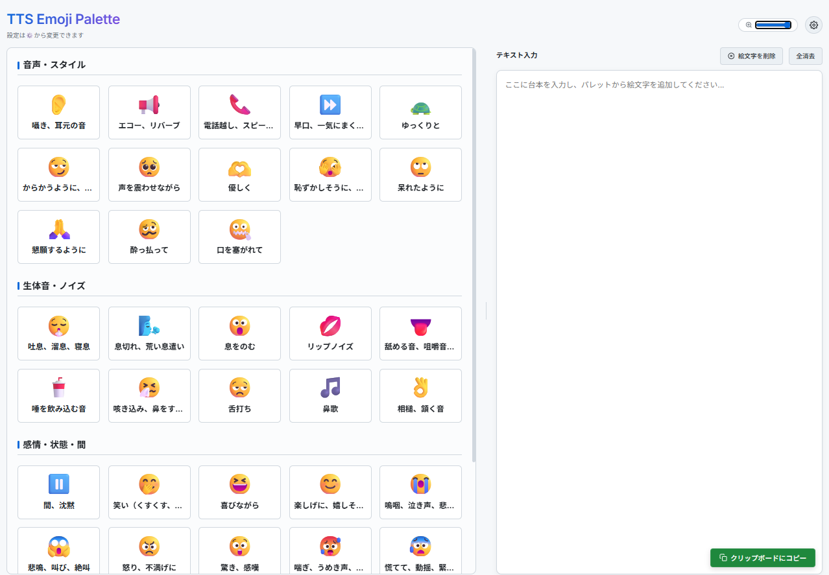Choose the zipper-mouth 口を塞がれて emoji
Screen dimensions: 829x575
point(239,237)
